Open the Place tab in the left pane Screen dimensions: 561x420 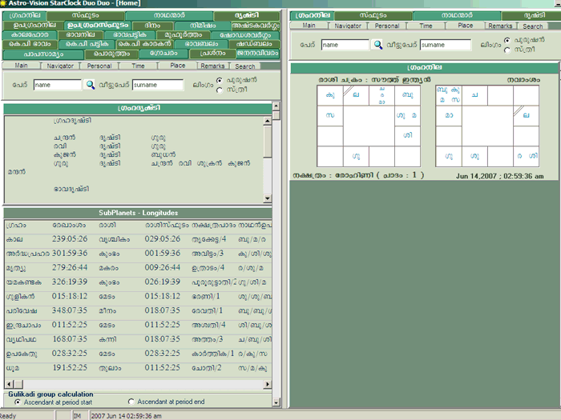point(177,66)
